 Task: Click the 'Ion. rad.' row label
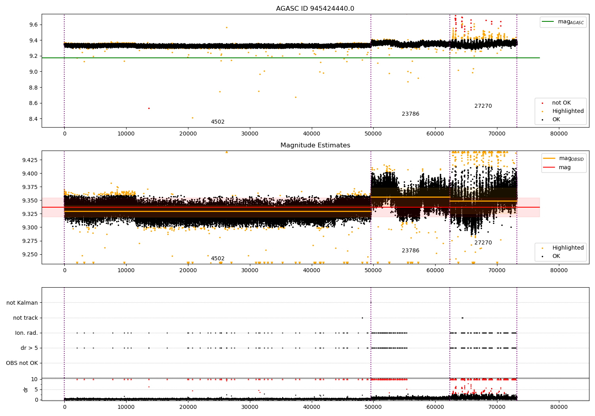pyautogui.click(x=27, y=333)
